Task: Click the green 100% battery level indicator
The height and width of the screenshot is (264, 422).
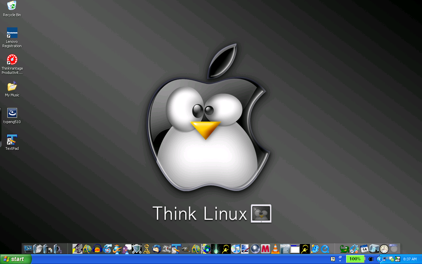Action: click(355, 259)
